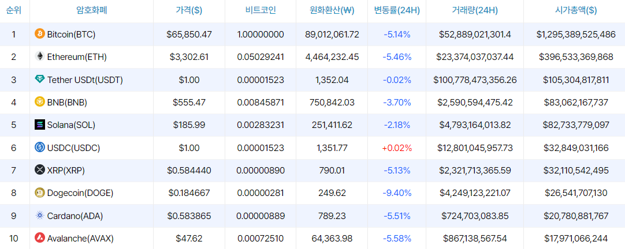This screenshot has width=625, height=249.
Task: Click the Solana logo icon
Action: [x=40, y=124]
